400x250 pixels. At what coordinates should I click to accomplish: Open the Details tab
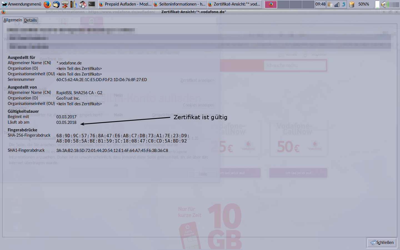(x=31, y=20)
